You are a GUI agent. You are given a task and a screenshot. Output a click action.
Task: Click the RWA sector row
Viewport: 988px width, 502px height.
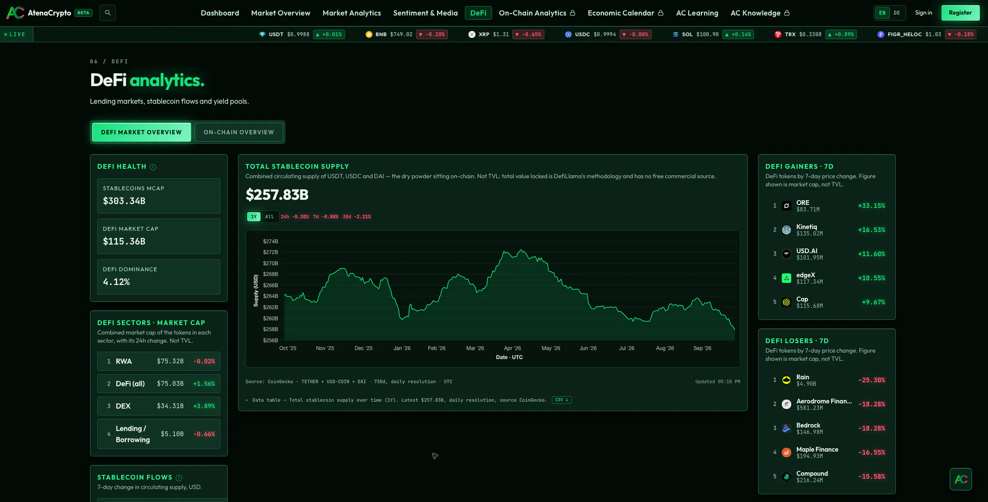[x=159, y=361]
